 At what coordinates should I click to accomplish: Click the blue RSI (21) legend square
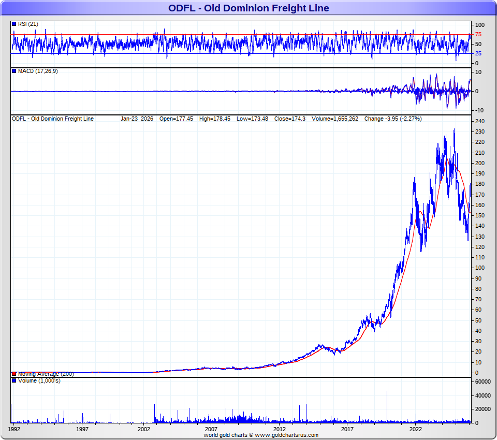[x=14, y=24]
